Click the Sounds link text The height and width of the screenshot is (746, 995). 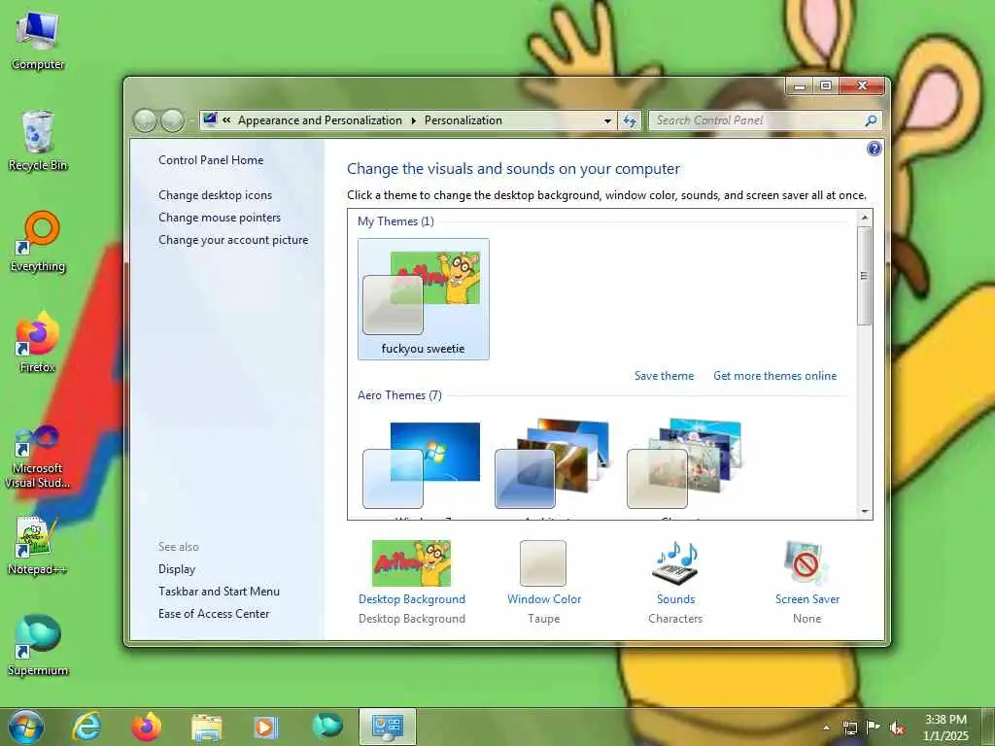(676, 598)
